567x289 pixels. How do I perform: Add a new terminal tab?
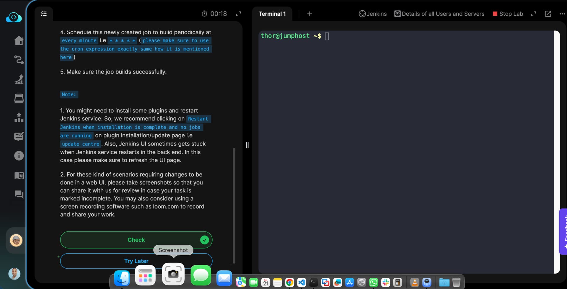pos(309,14)
